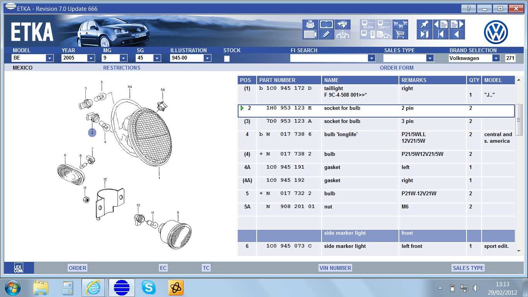Image resolution: width=528 pixels, height=297 pixels.
Task: Go to the previous illustration page
Action: [441, 24]
